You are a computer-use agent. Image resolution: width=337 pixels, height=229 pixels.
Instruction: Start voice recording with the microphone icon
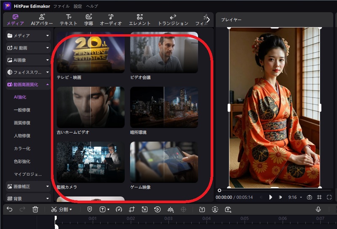tap(318, 209)
